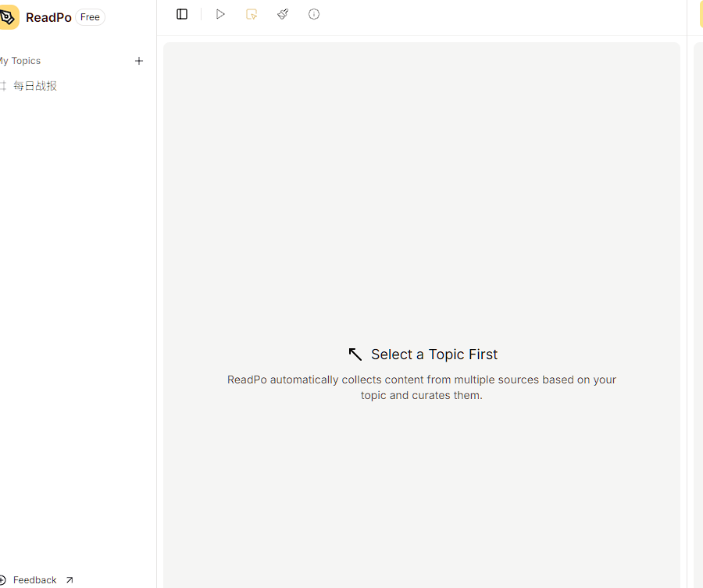Select the 每日战报 topic
Viewport: 703px width, 588px height.
point(35,86)
